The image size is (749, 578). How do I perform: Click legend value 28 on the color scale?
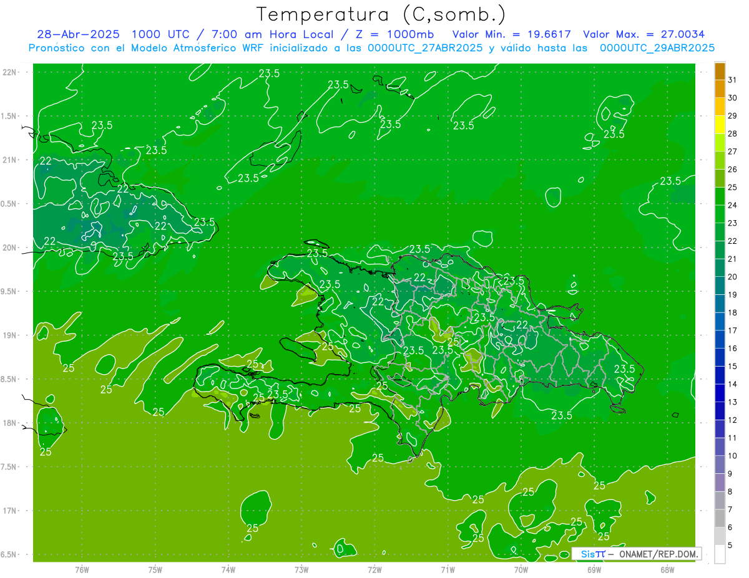tap(733, 133)
